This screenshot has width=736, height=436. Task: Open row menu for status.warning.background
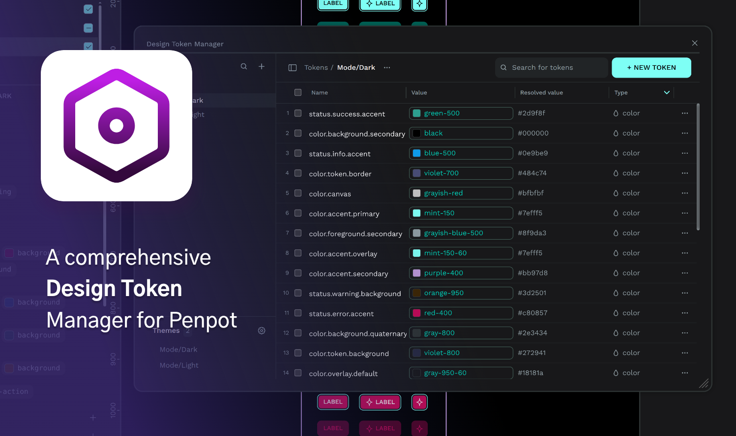685,293
